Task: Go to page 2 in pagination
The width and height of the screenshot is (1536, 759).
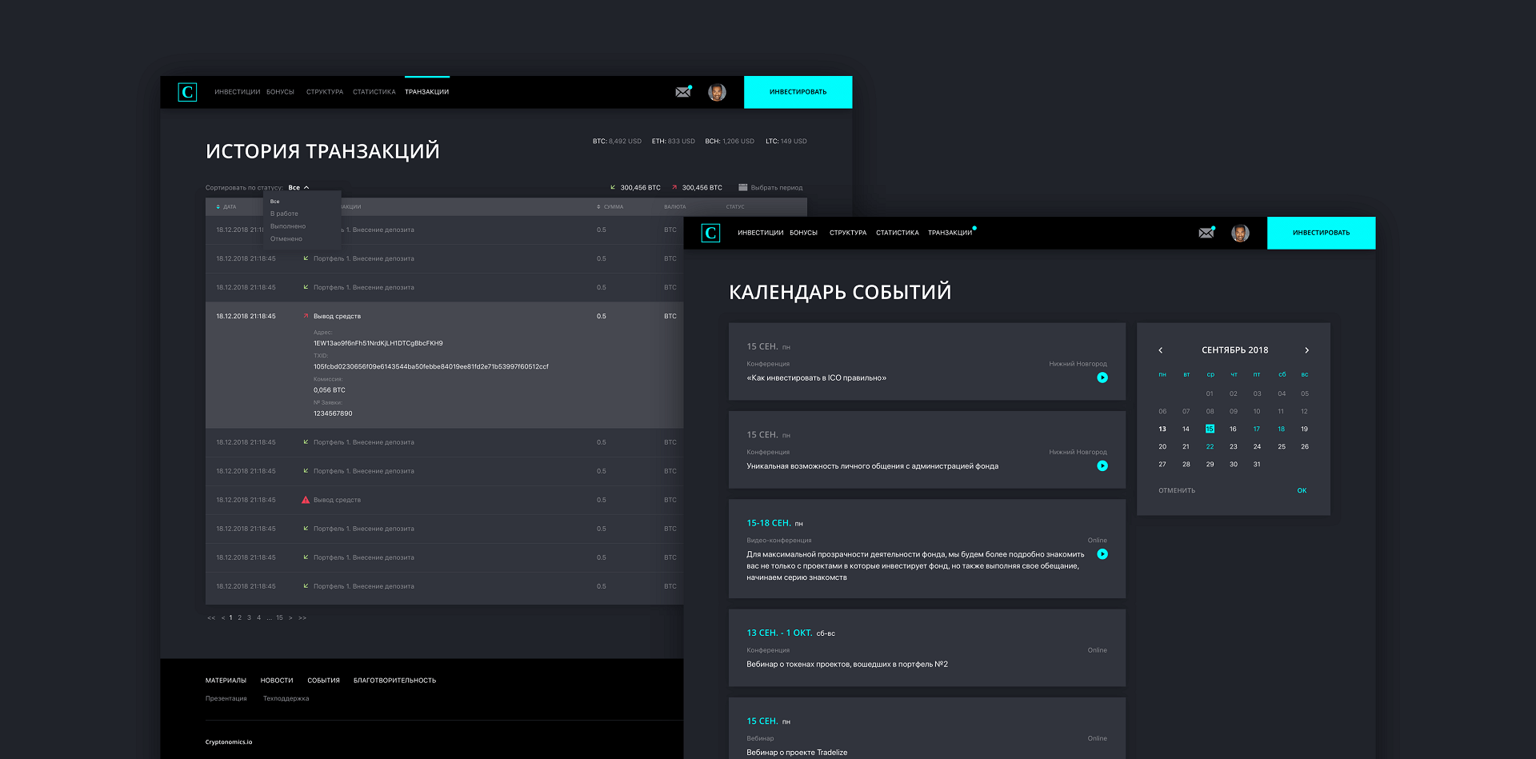Action: (x=239, y=617)
